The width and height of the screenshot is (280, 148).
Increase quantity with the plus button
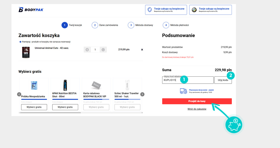(103, 50)
